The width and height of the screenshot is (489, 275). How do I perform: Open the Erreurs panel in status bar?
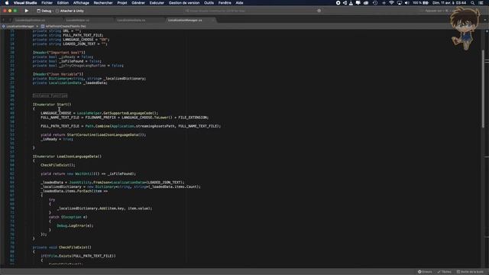point(425,272)
